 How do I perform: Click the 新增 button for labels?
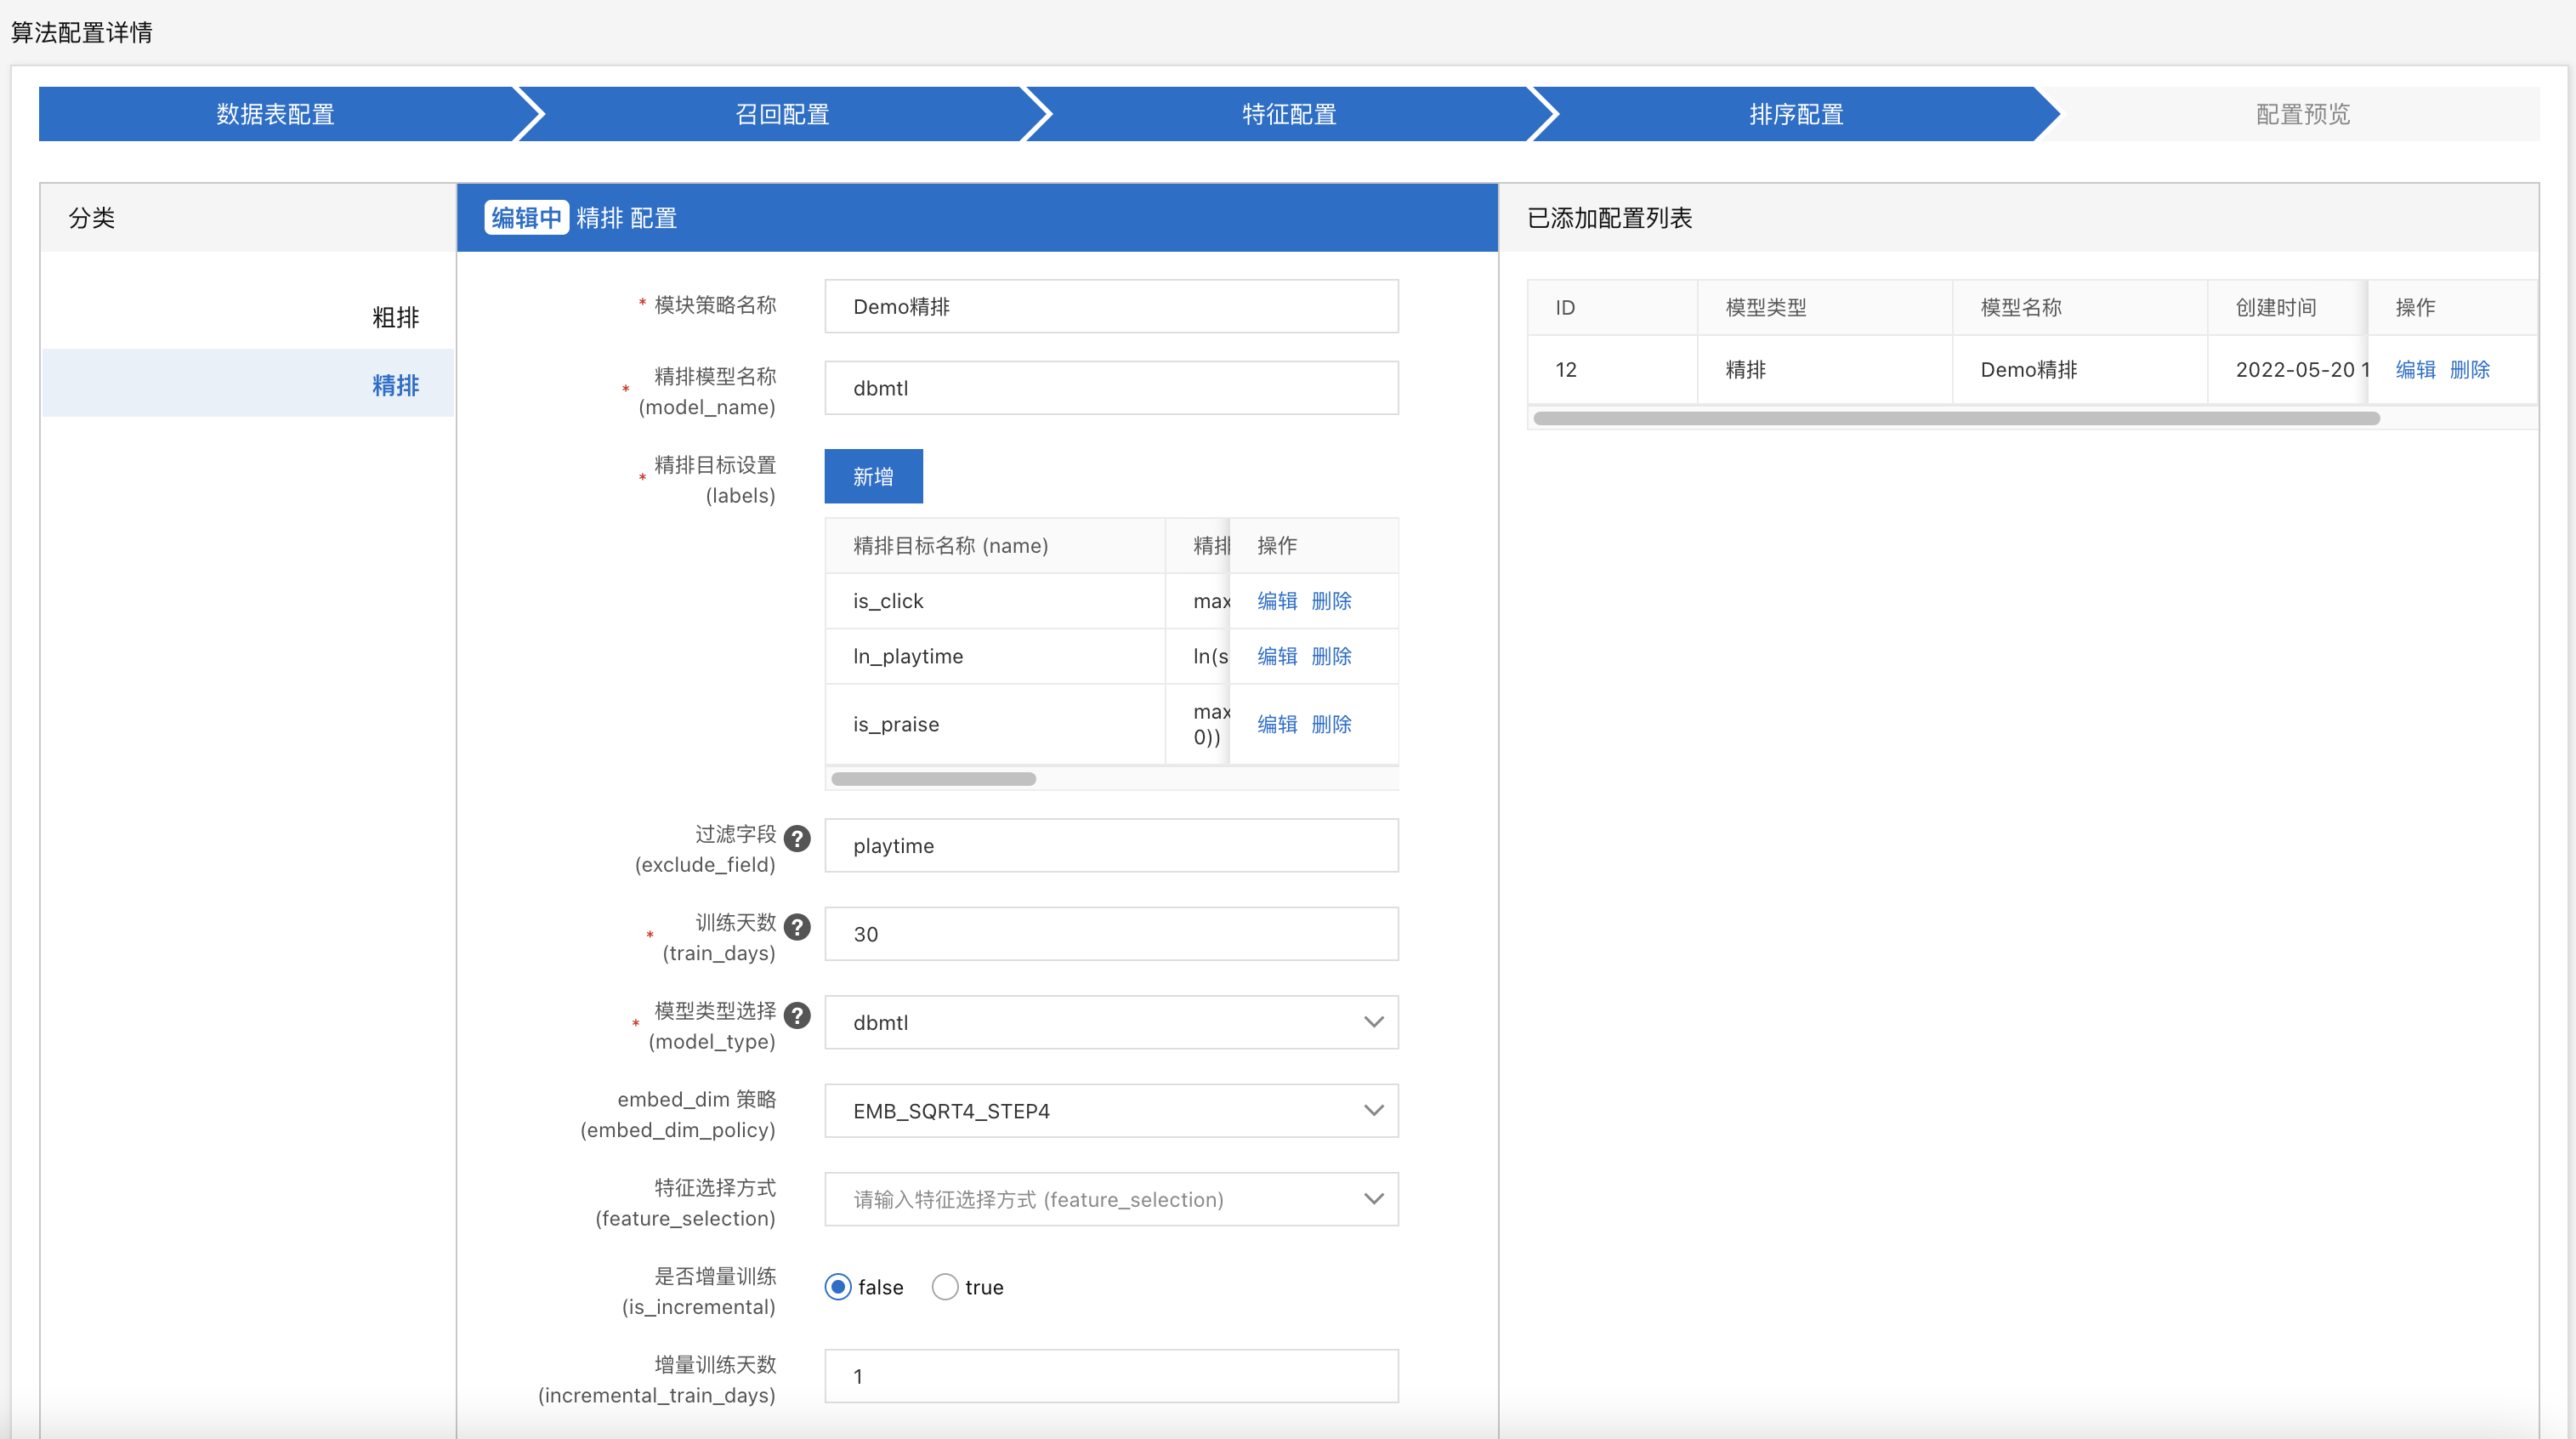872,476
